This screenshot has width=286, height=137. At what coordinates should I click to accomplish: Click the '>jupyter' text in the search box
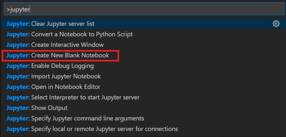coord(18,10)
